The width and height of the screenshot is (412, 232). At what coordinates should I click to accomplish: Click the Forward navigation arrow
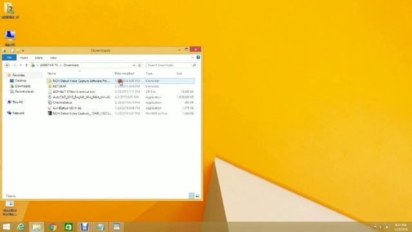pyautogui.click(x=14, y=65)
